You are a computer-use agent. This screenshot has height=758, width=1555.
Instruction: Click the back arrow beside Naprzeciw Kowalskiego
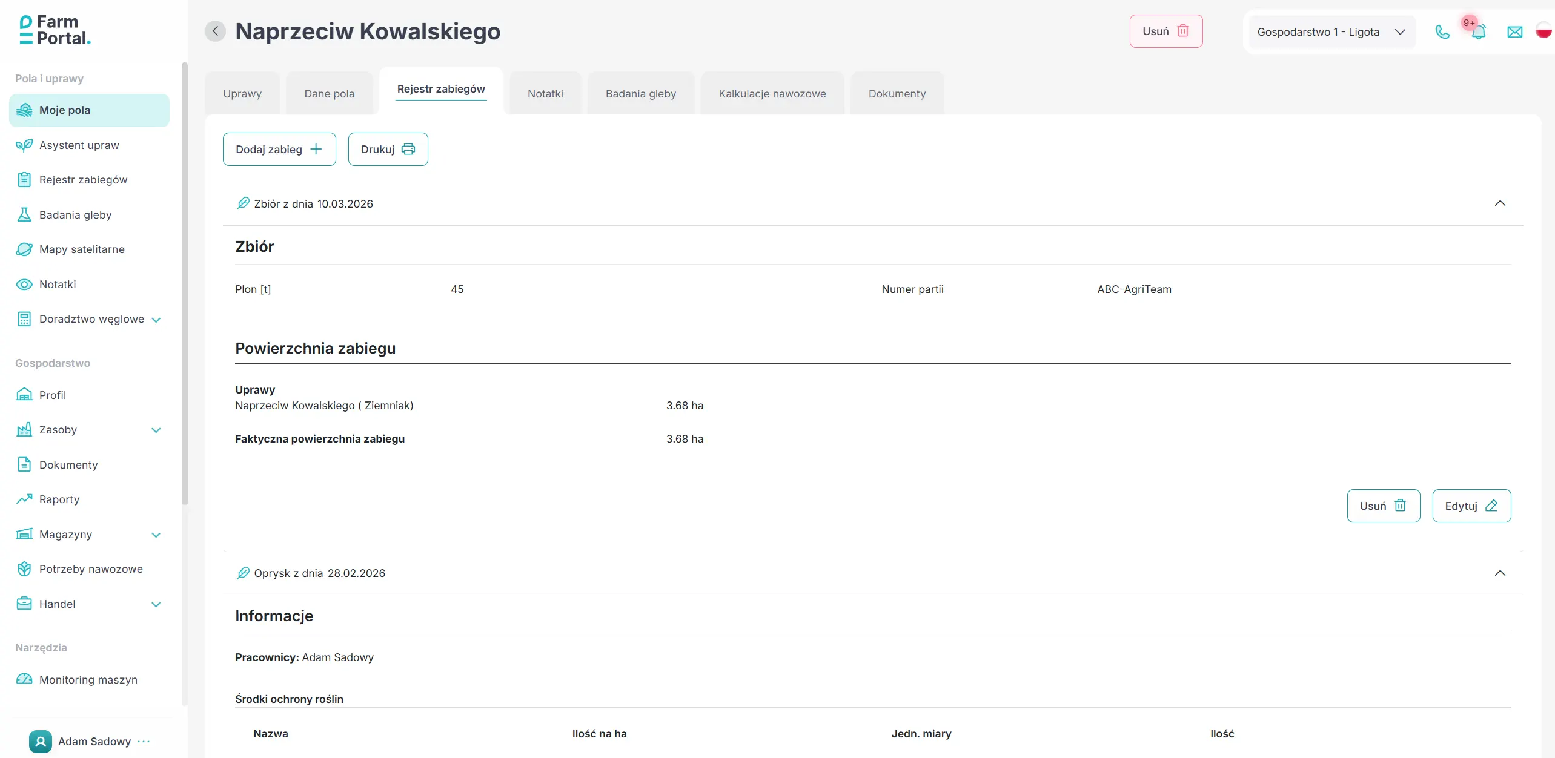point(215,31)
